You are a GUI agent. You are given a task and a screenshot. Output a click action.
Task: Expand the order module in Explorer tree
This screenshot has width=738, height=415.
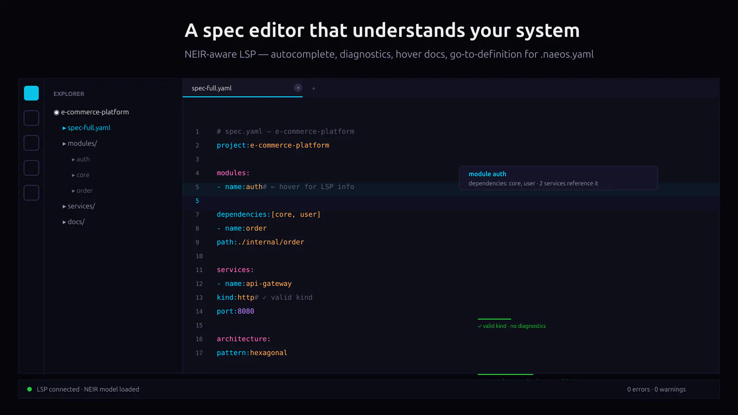click(x=82, y=190)
